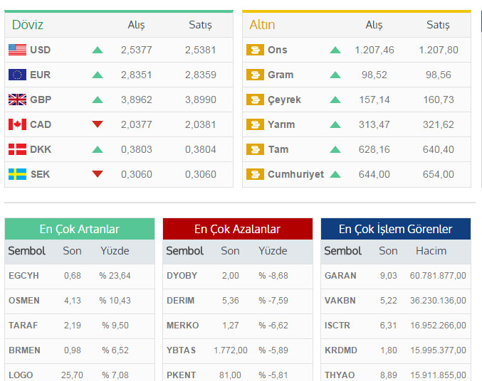The width and height of the screenshot is (482, 381).
Task: Click the GBP buying rate 3,8962
Action: coord(137,100)
